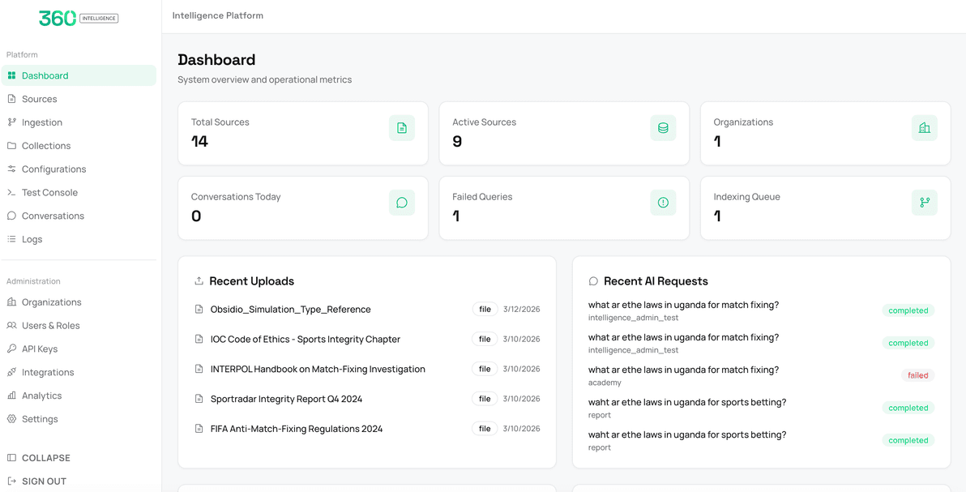Viewport: 966px width, 492px height.
Task: Click the Active Sources value 9
Action: [457, 142]
